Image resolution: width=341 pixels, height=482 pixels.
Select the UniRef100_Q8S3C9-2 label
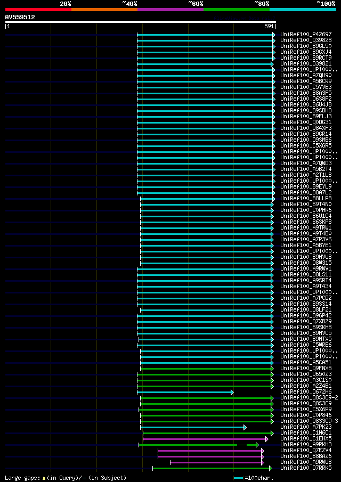click(x=309, y=397)
